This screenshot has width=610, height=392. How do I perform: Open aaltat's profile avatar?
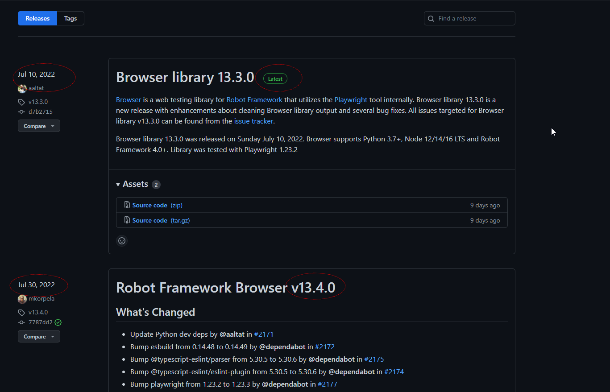pos(22,88)
